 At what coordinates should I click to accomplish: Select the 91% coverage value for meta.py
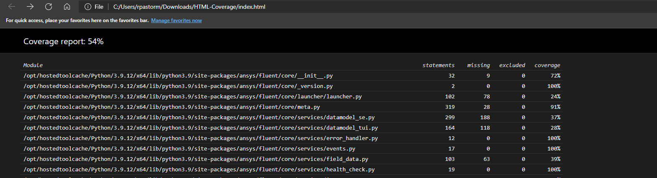(555, 107)
